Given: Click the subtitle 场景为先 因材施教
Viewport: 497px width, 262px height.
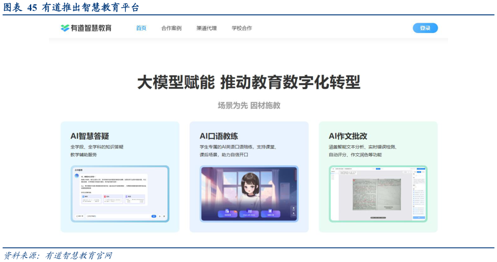Looking at the screenshot, I should [249, 105].
